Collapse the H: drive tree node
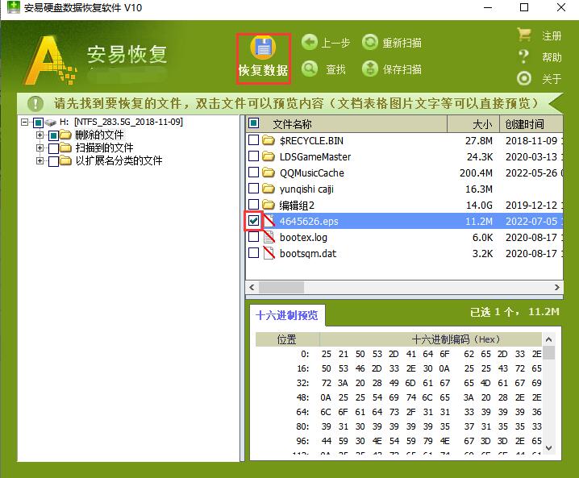579x478 pixels. pos(25,122)
